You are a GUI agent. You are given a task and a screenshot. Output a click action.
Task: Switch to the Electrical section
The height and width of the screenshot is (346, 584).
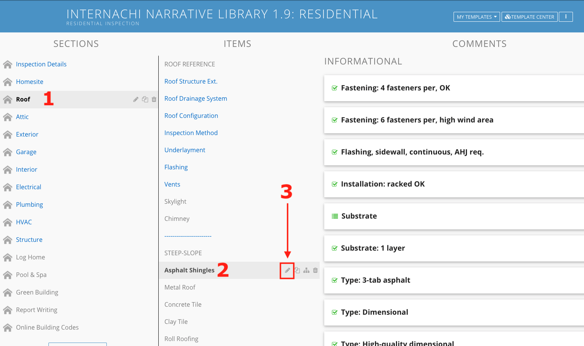29,187
